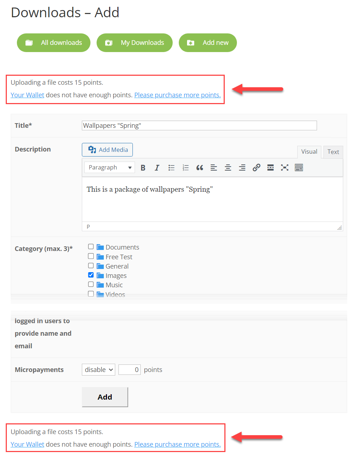Viewport: 359px width, 456px height.
Task: Align text right in editor
Action: (x=242, y=168)
